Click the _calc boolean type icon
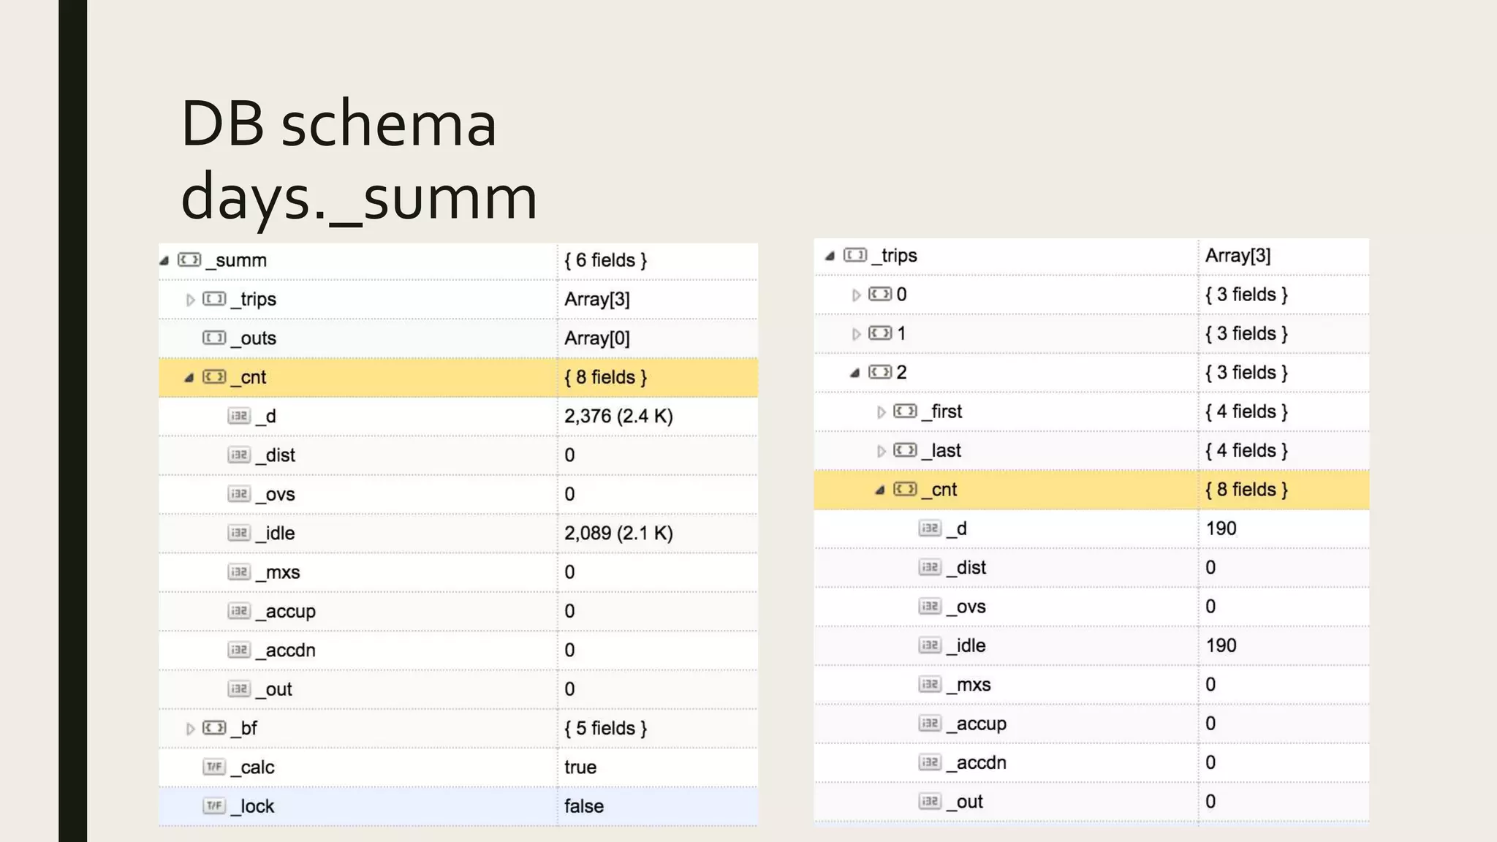The image size is (1497, 842). click(x=214, y=767)
